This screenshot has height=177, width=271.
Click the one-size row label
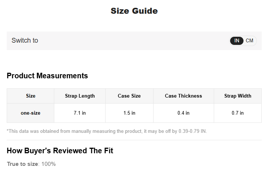click(x=30, y=113)
